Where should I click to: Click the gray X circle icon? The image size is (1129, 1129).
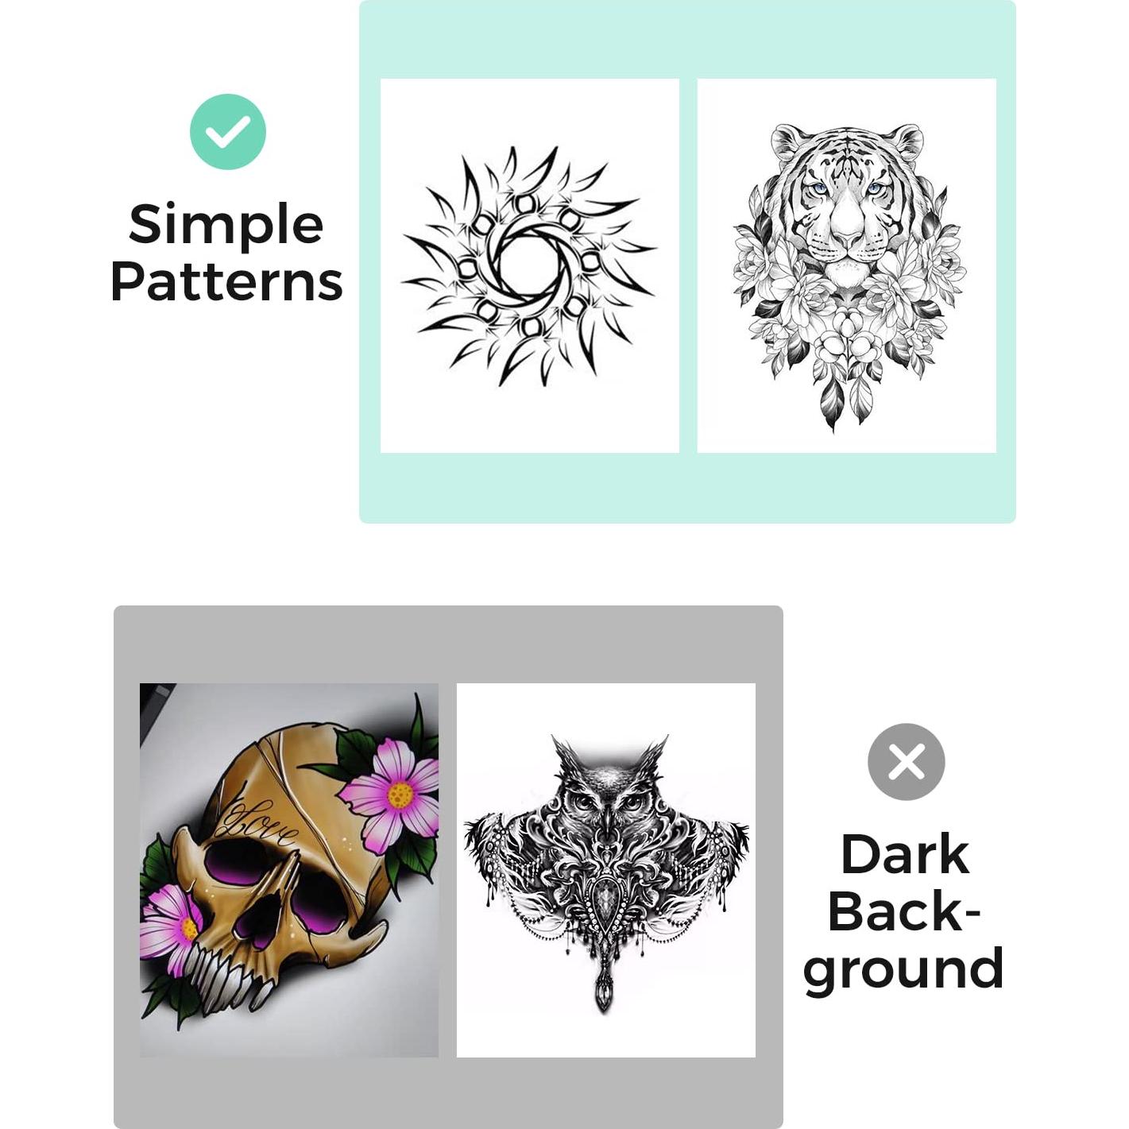(x=907, y=762)
